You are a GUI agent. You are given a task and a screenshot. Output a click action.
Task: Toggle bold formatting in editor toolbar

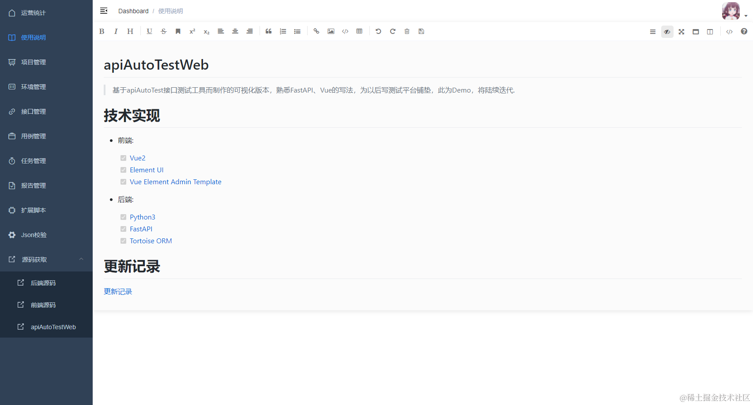[102, 31]
